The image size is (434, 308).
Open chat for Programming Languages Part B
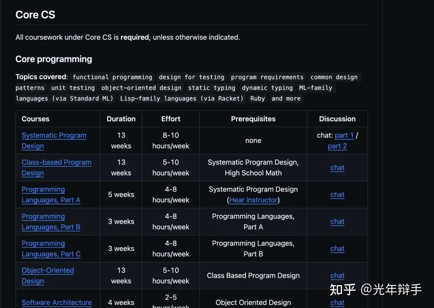tap(337, 221)
